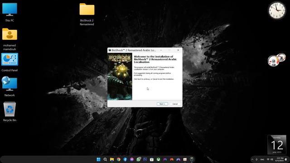Switch the ENG input language indicator
The image size is (290, 163).
262,159
